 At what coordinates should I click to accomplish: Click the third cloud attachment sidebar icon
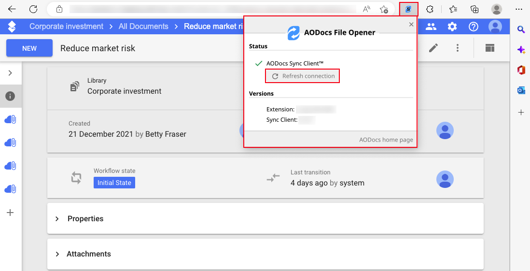coord(11,166)
